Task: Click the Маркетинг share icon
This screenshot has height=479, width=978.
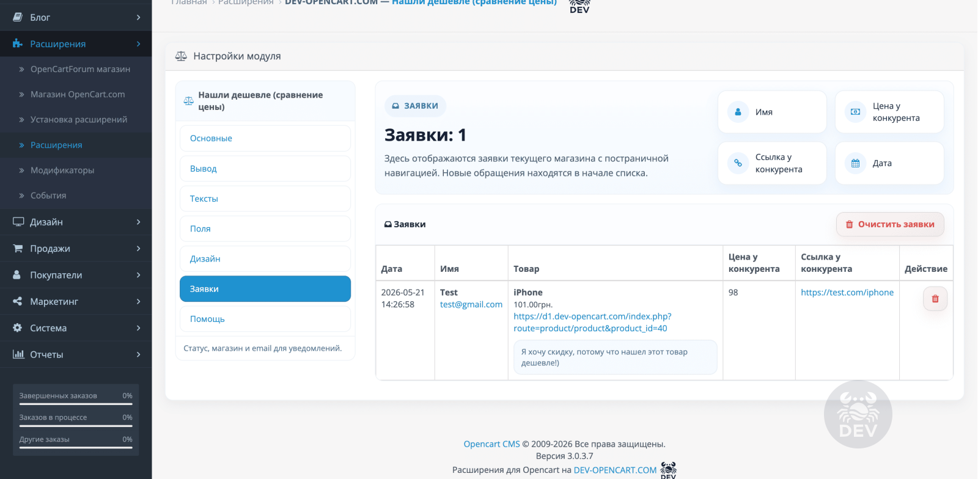Action: 18,301
